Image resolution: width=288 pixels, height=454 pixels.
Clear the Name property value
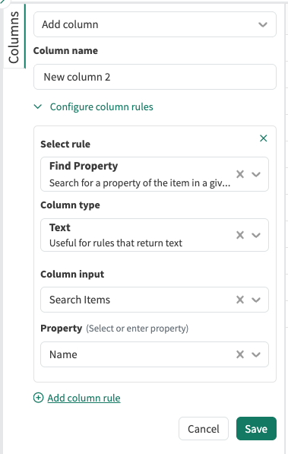(240, 354)
